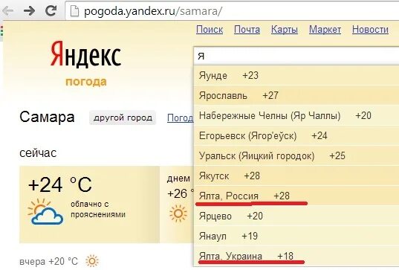
Task: Click the вчера +20 °C text
Action: point(48,261)
